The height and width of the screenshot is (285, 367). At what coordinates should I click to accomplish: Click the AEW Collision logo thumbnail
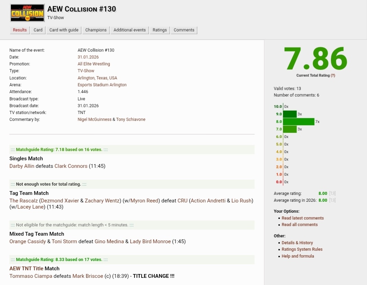coord(27,13)
